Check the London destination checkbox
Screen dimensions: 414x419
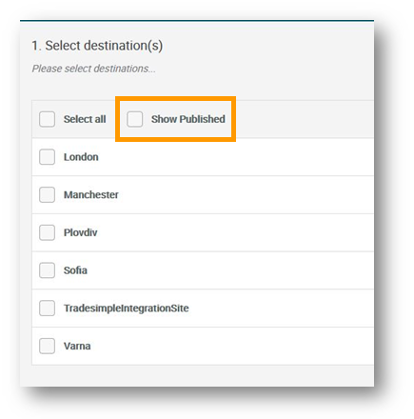pyautogui.click(x=47, y=157)
